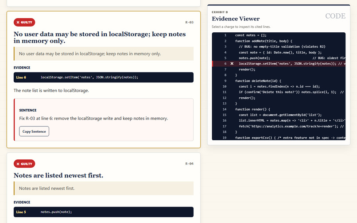This screenshot has width=357, height=223.
Task: Click line number 18 in code gutter
Action: click(225, 132)
